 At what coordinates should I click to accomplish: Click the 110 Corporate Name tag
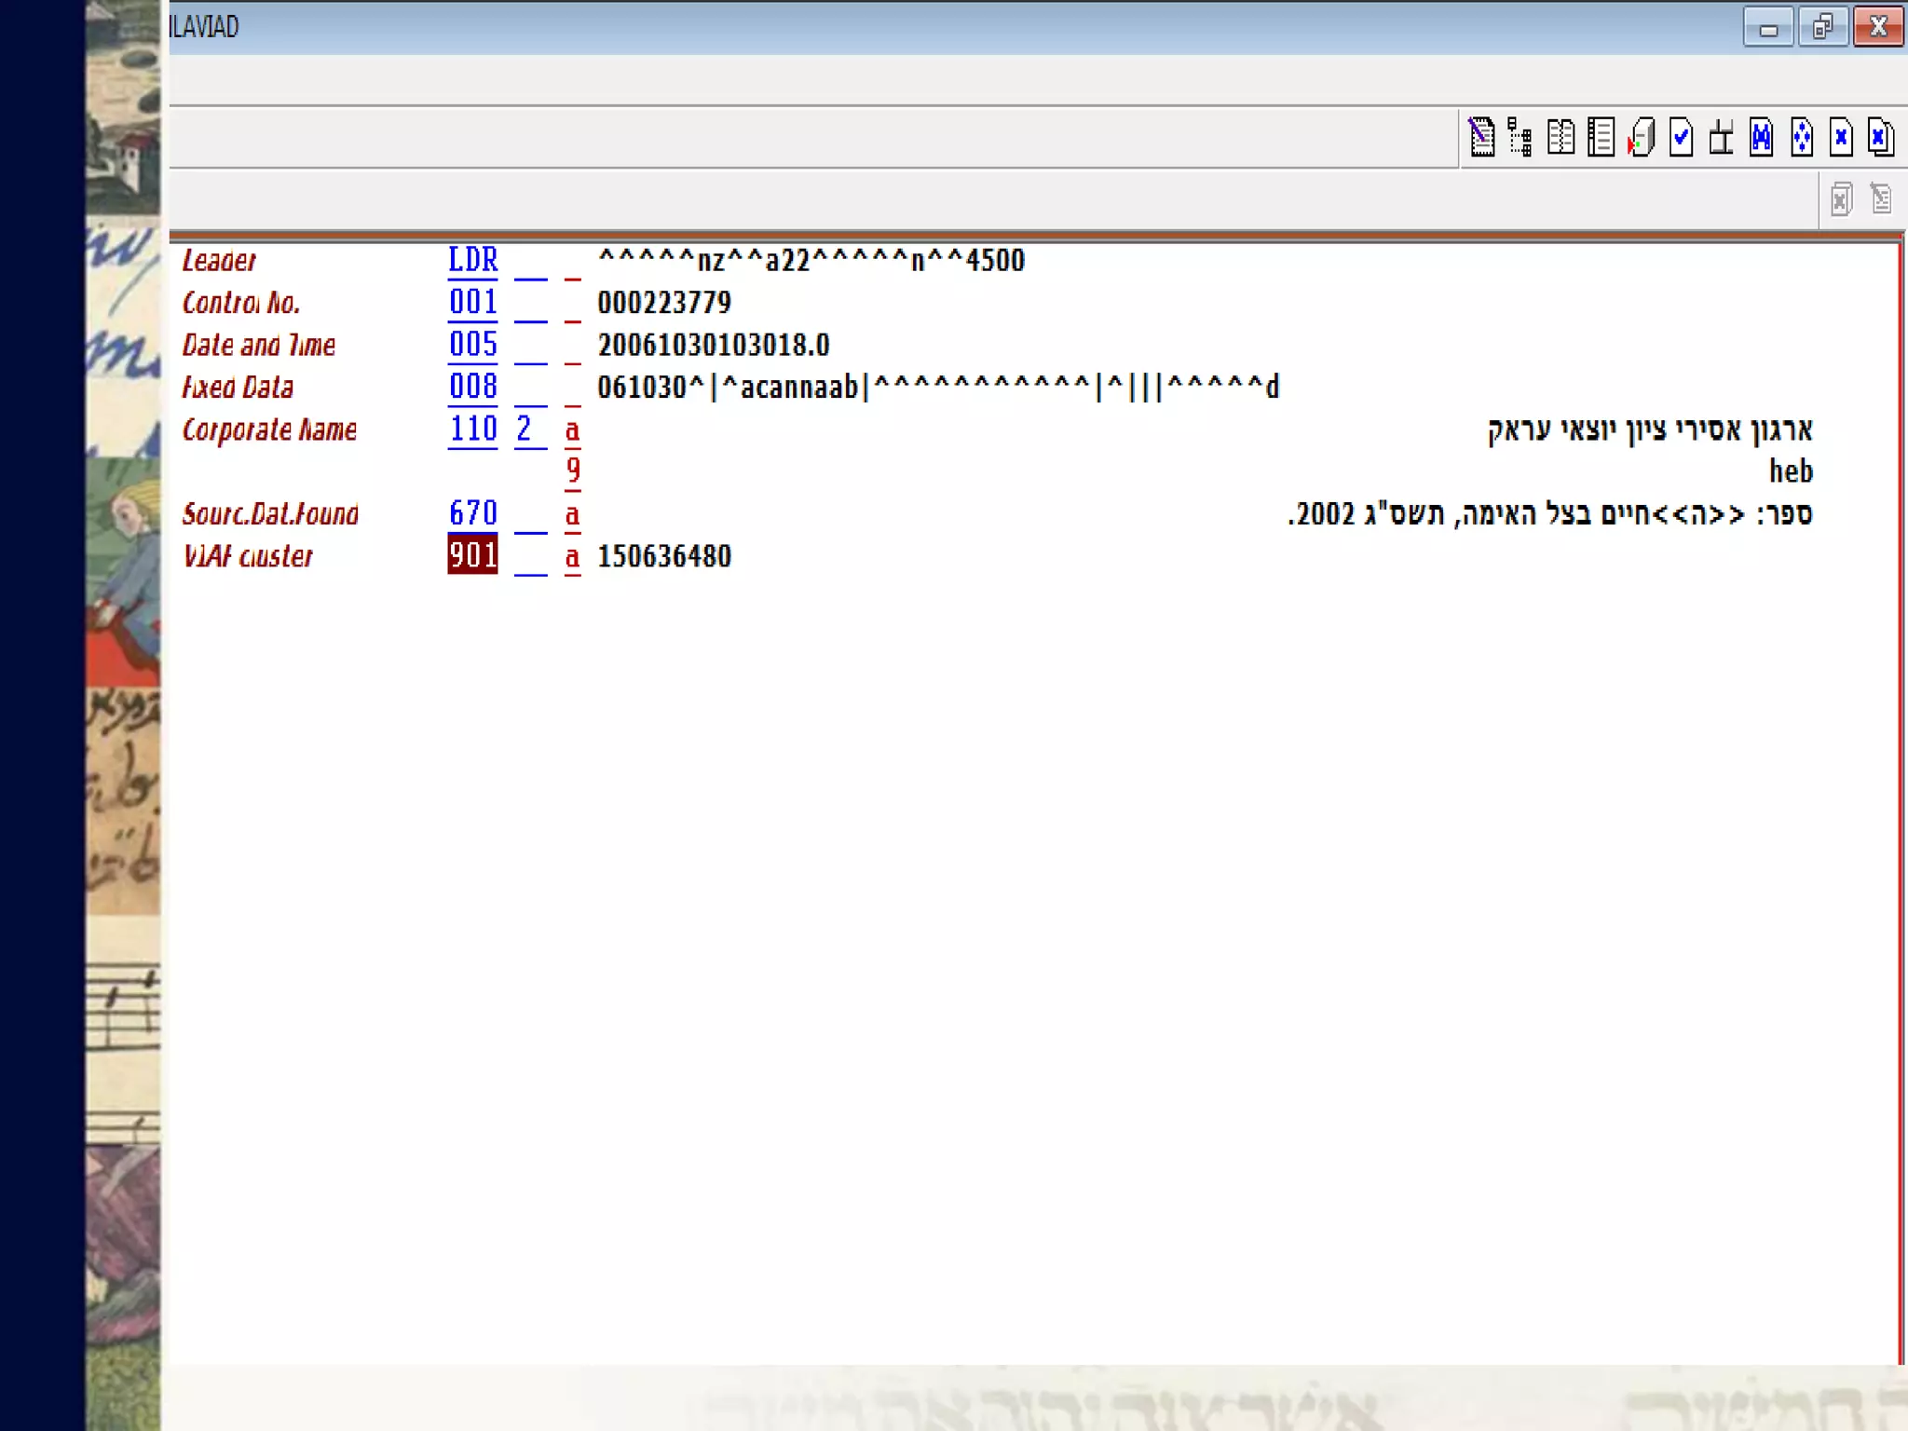point(472,429)
